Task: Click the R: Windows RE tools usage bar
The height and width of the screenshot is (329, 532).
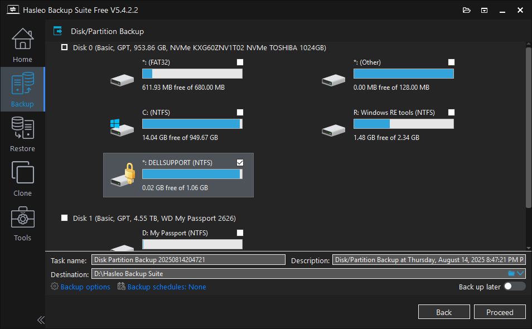Action: coord(403,124)
